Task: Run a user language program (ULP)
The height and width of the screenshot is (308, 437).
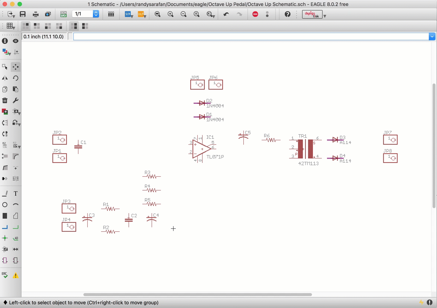Action: coord(142,14)
